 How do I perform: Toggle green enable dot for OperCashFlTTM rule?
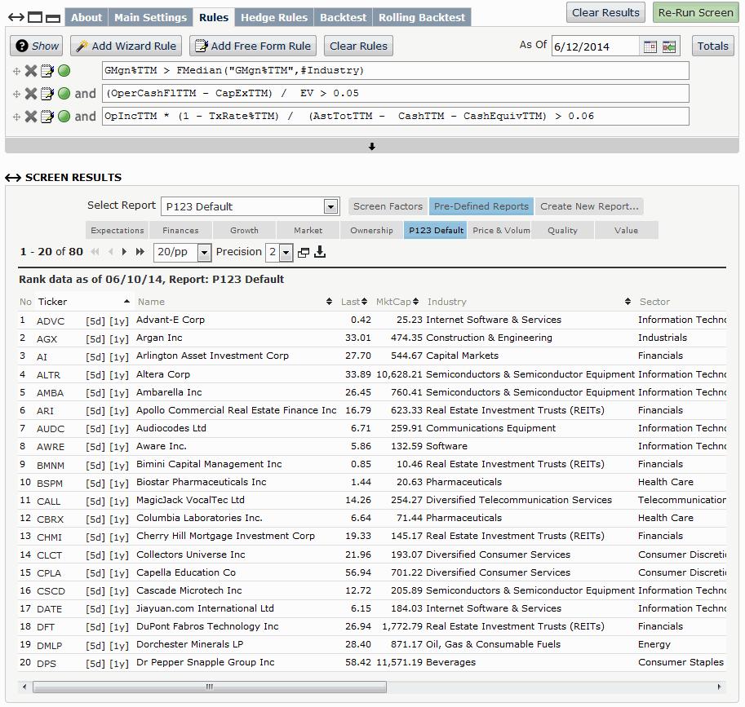click(64, 94)
